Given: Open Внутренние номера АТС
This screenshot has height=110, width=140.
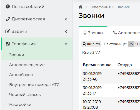Looking at the screenshot, I should (34, 85).
